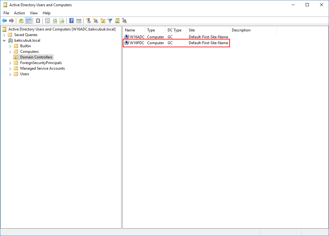Expand the Users container
Screen dimensions: 329x236
pos(10,74)
